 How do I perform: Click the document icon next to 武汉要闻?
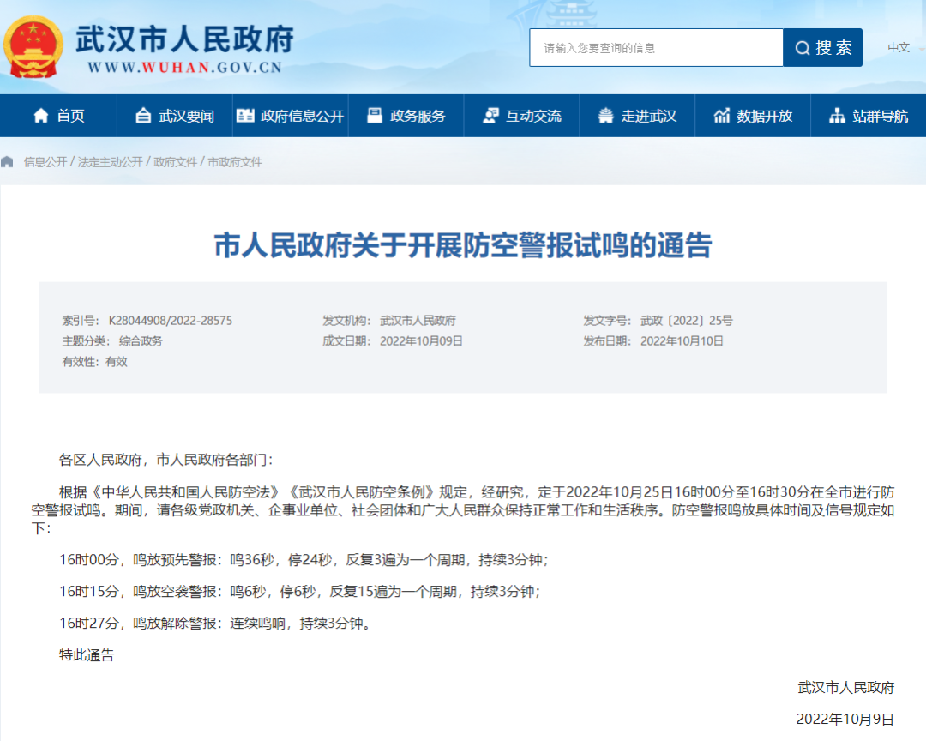(144, 115)
